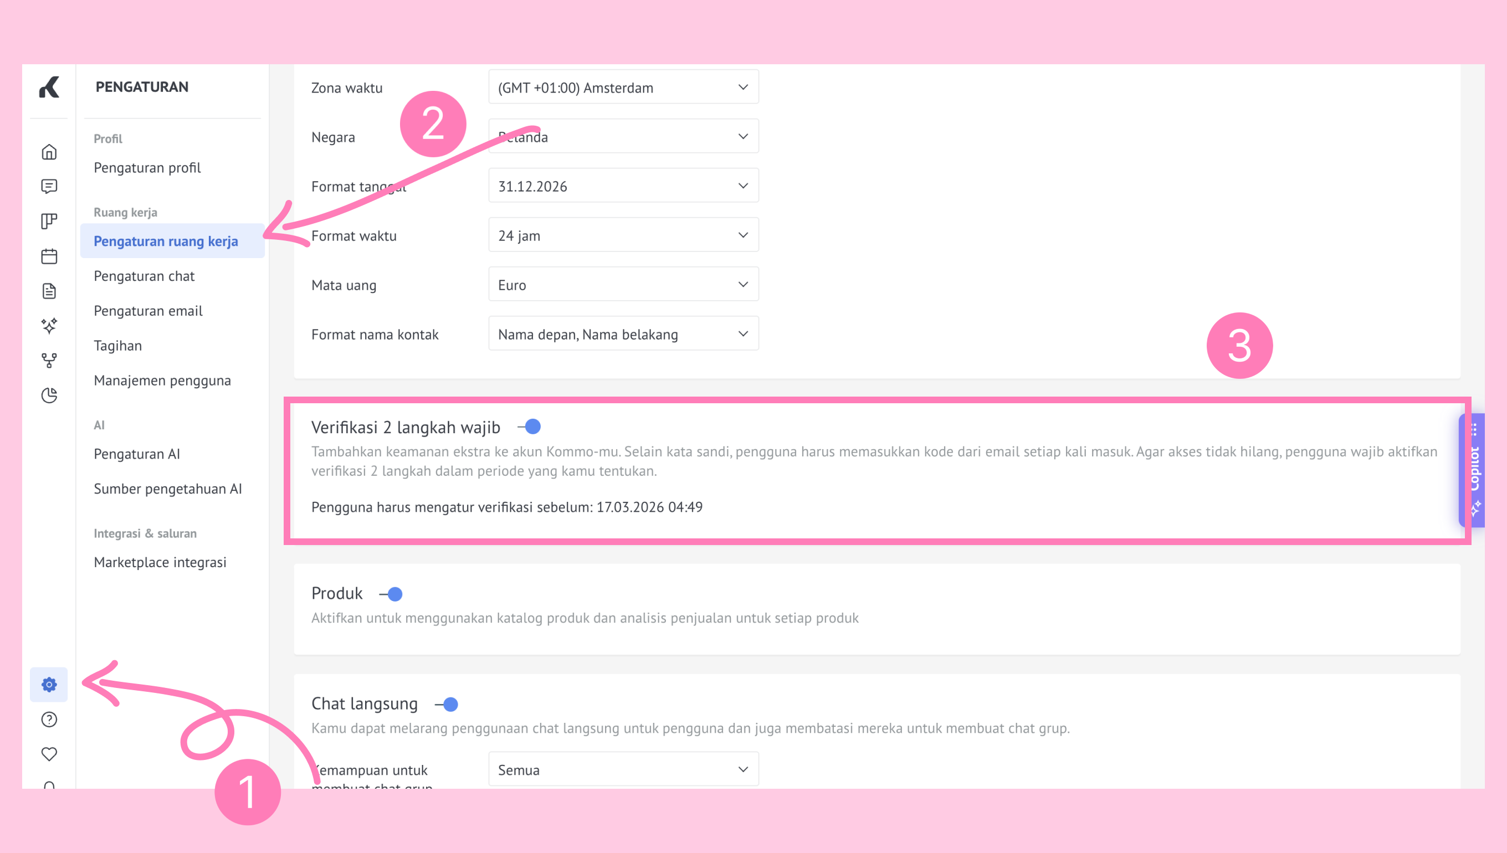Open the analytics pie chart icon

49,395
